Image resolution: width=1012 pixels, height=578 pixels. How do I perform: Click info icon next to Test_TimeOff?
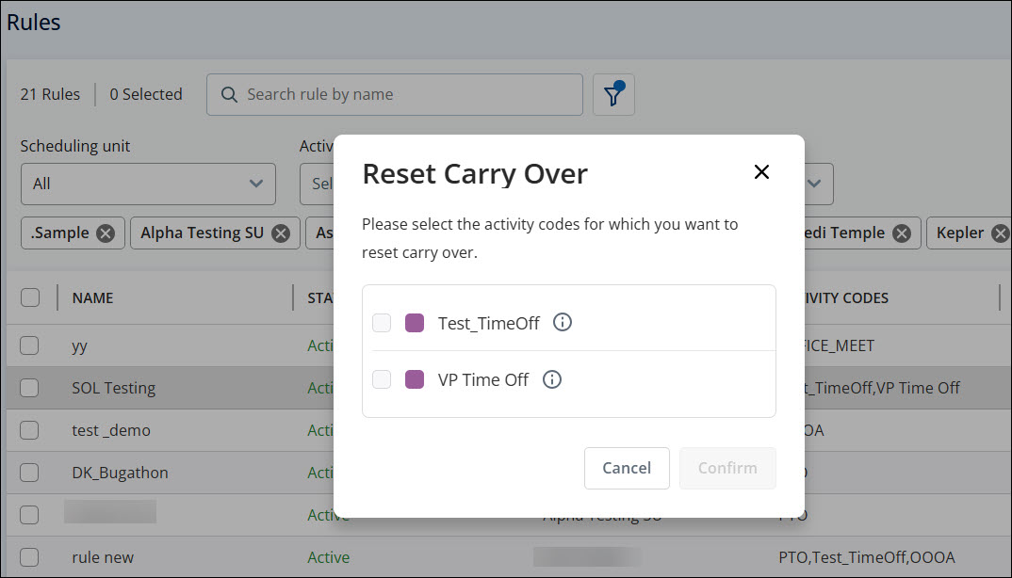click(x=563, y=323)
